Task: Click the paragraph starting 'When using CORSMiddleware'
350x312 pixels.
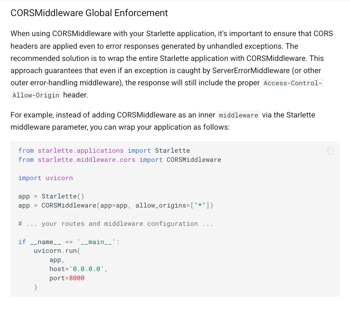Action: click(172, 64)
